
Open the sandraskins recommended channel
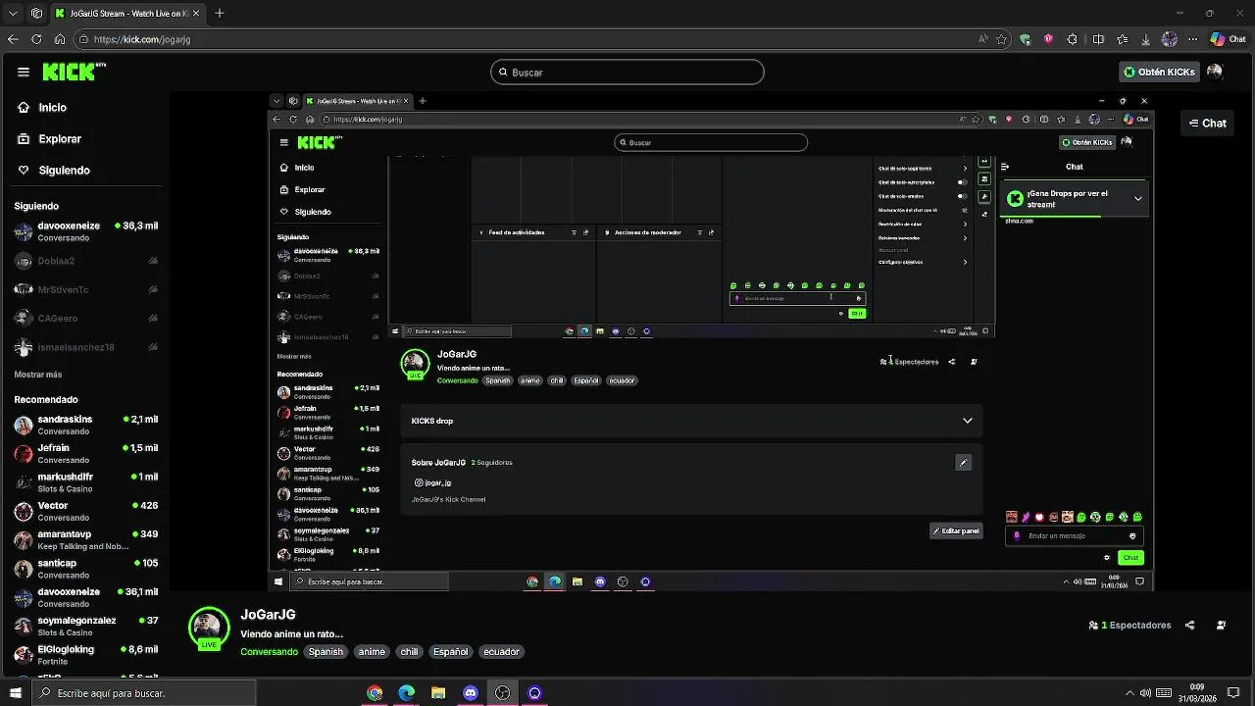point(85,425)
